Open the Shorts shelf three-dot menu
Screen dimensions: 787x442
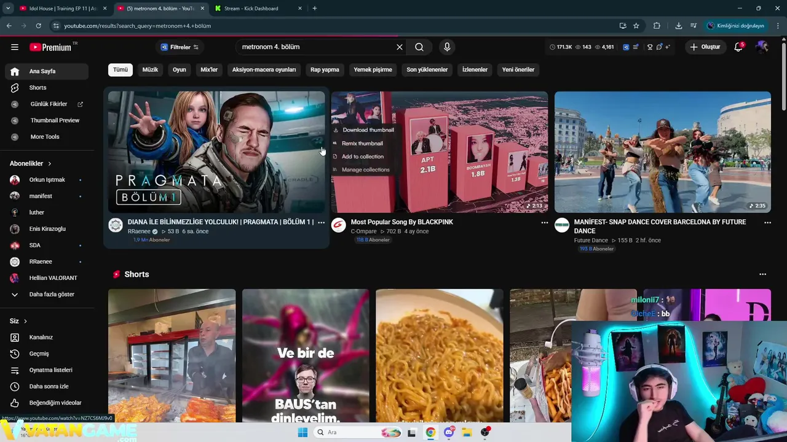(762, 274)
